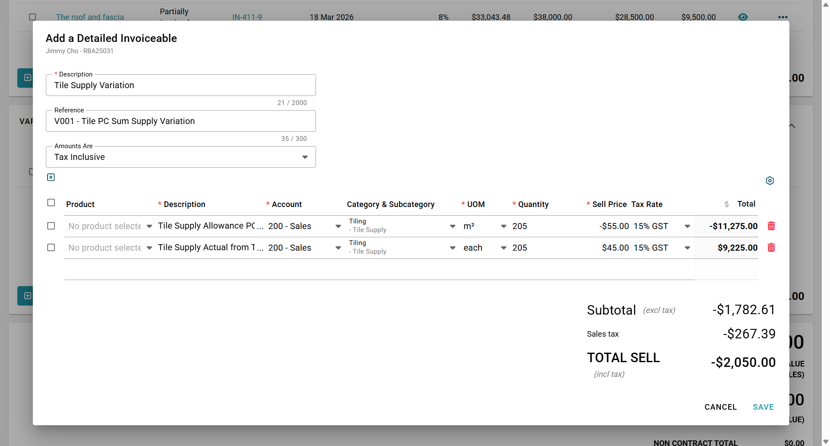Open more options for roof and fascia row

click(x=782, y=17)
